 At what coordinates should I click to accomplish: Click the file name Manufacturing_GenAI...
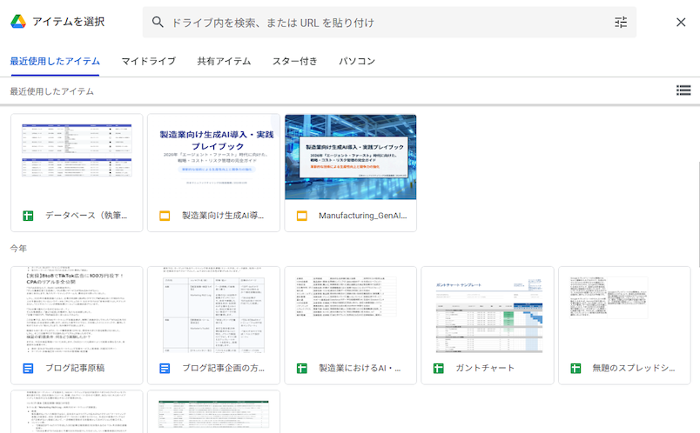coord(362,216)
